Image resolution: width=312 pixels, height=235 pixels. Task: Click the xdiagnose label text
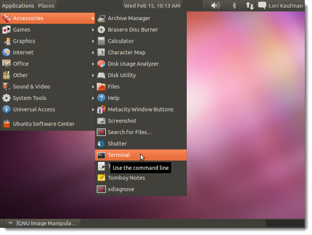pyautogui.click(x=121, y=189)
